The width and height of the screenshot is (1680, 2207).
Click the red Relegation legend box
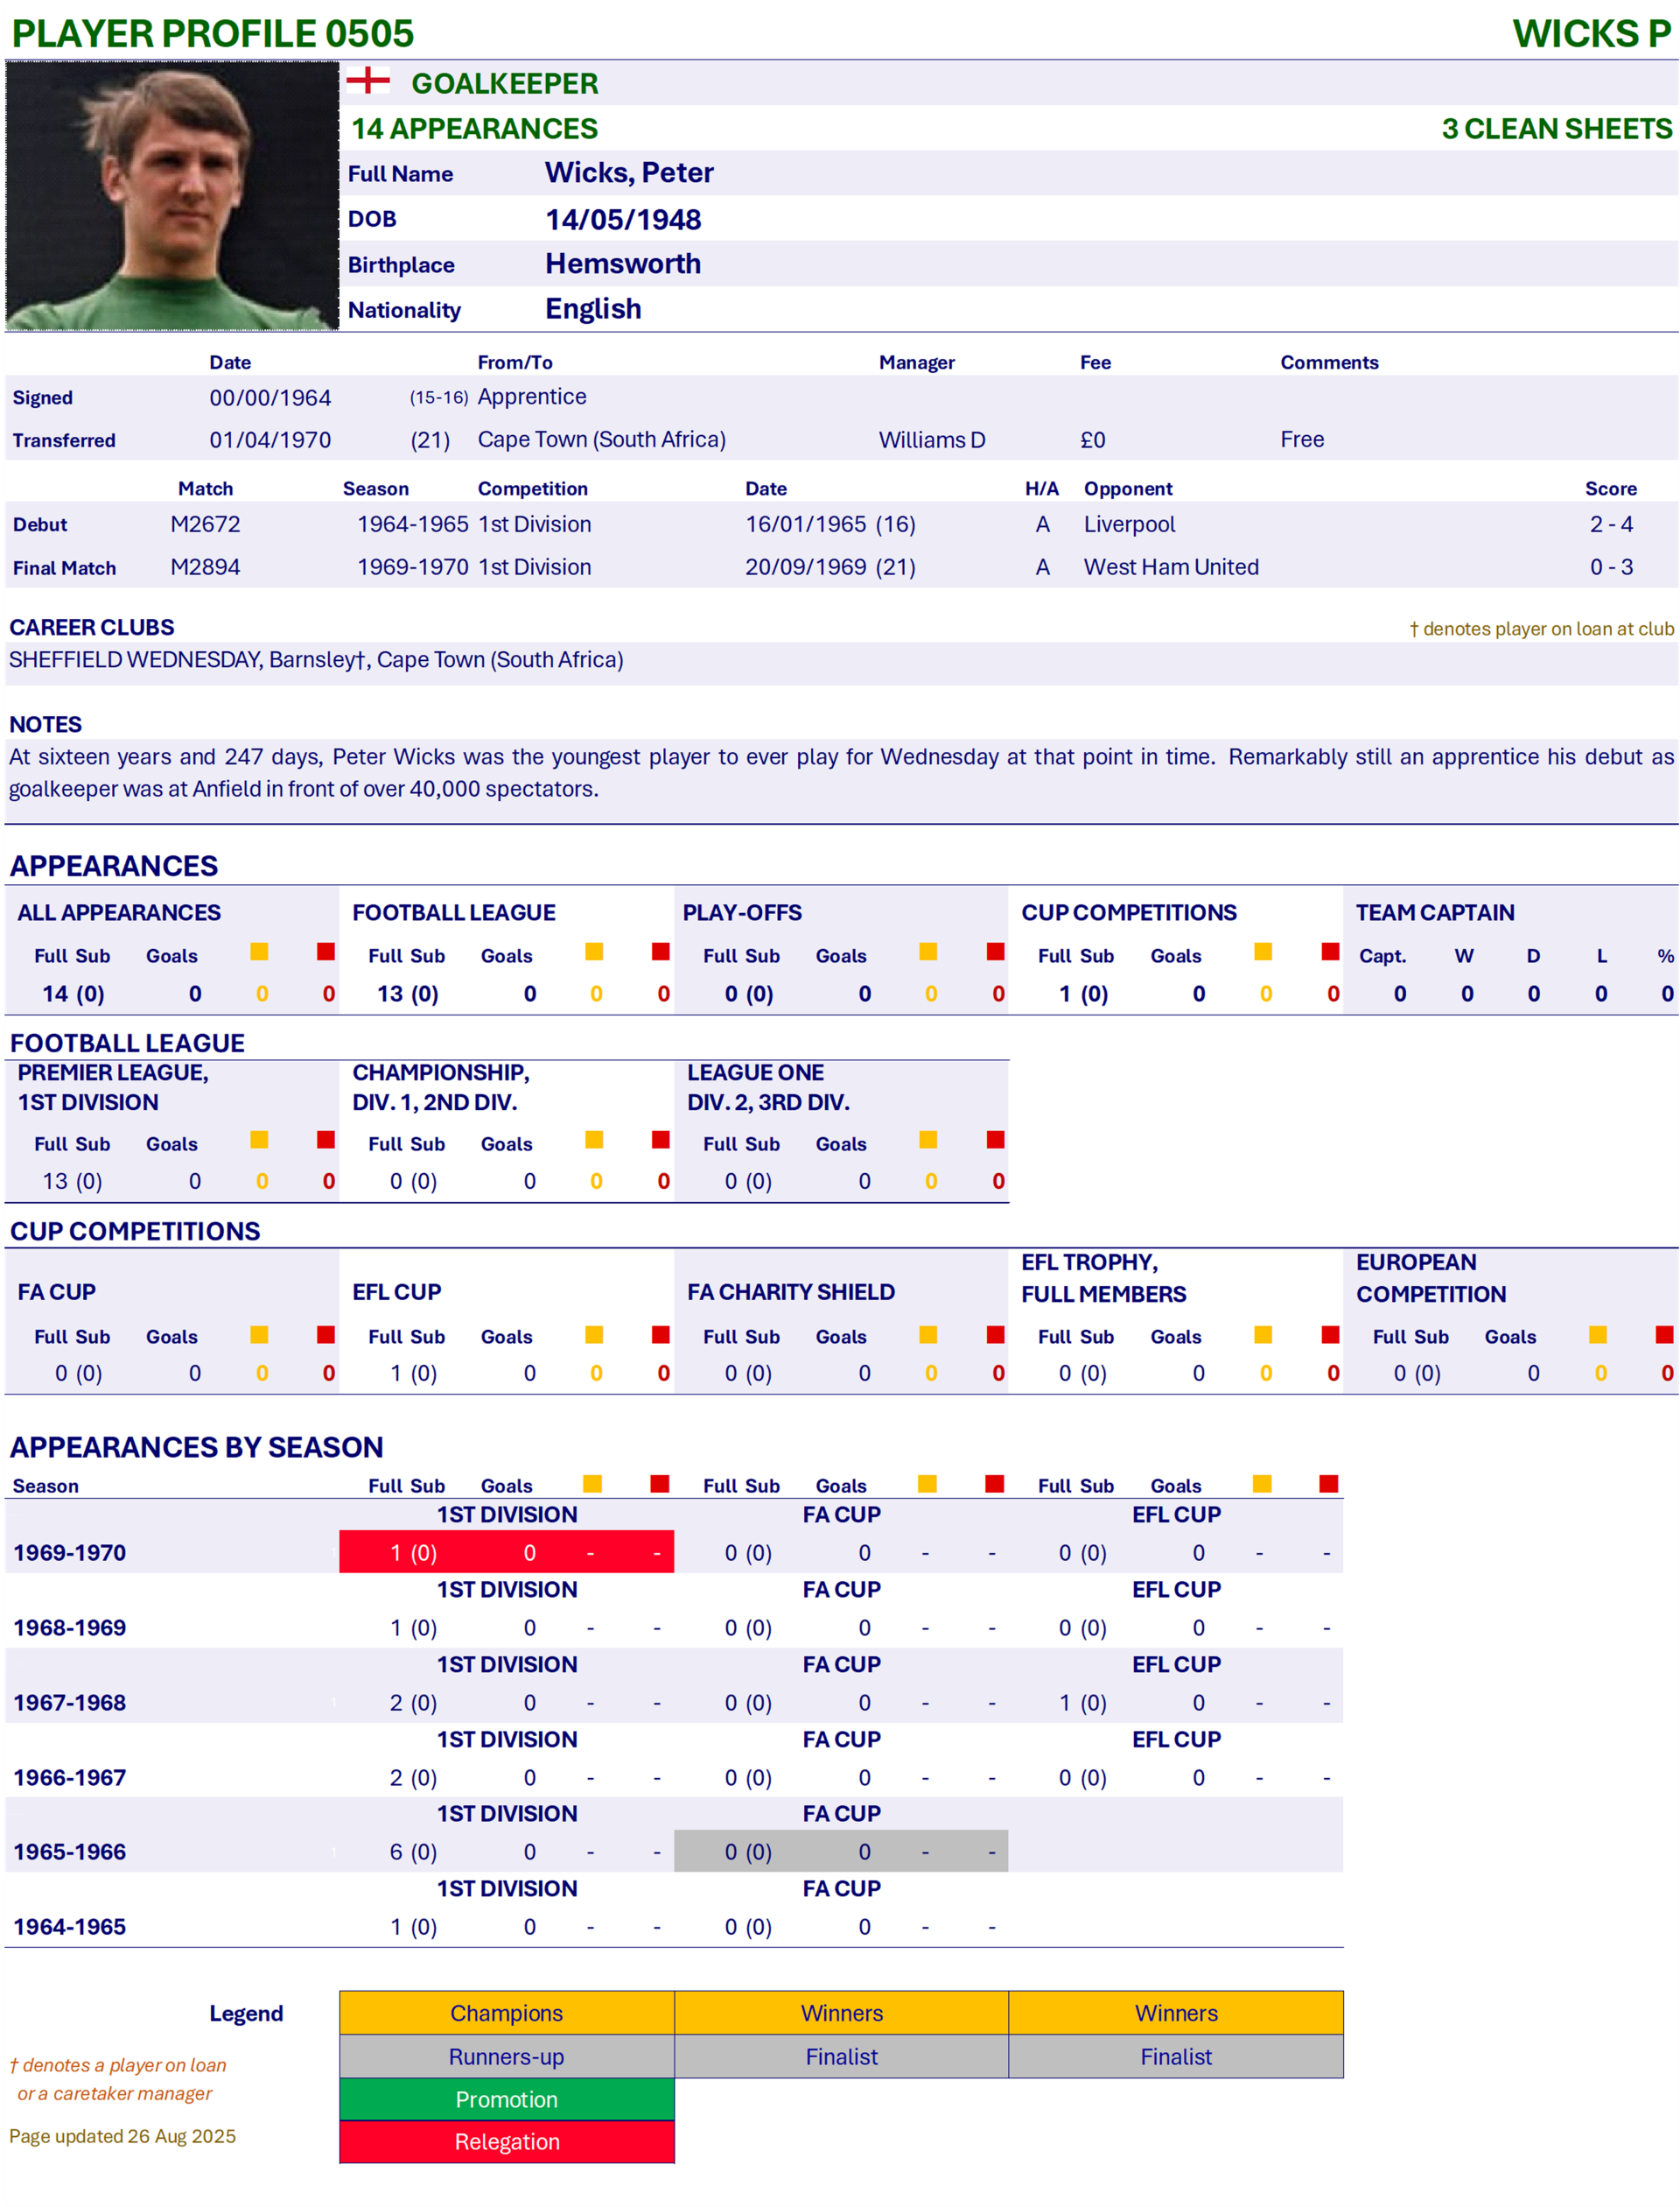click(x=506, y=2142)
